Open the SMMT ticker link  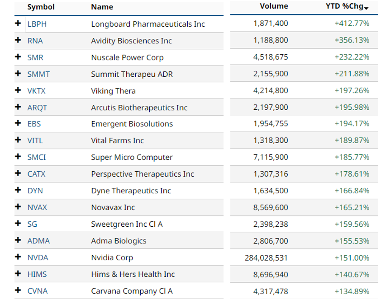38,74
